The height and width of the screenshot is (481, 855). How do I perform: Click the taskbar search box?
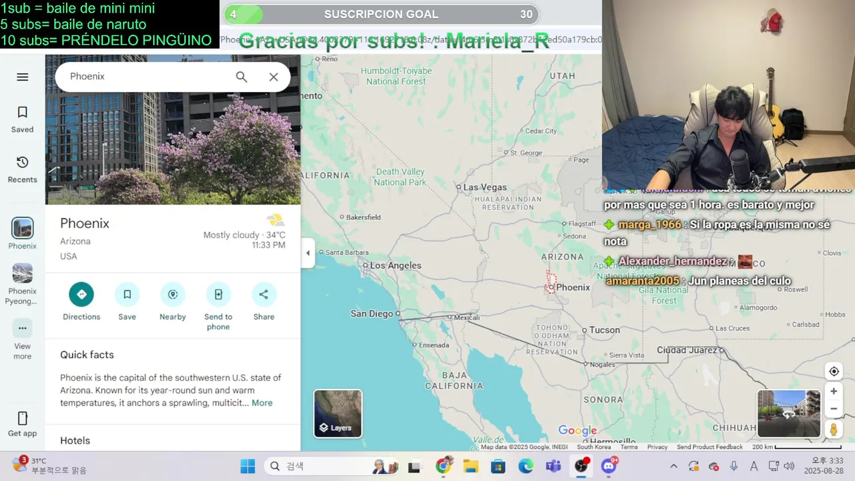[330, 466]
